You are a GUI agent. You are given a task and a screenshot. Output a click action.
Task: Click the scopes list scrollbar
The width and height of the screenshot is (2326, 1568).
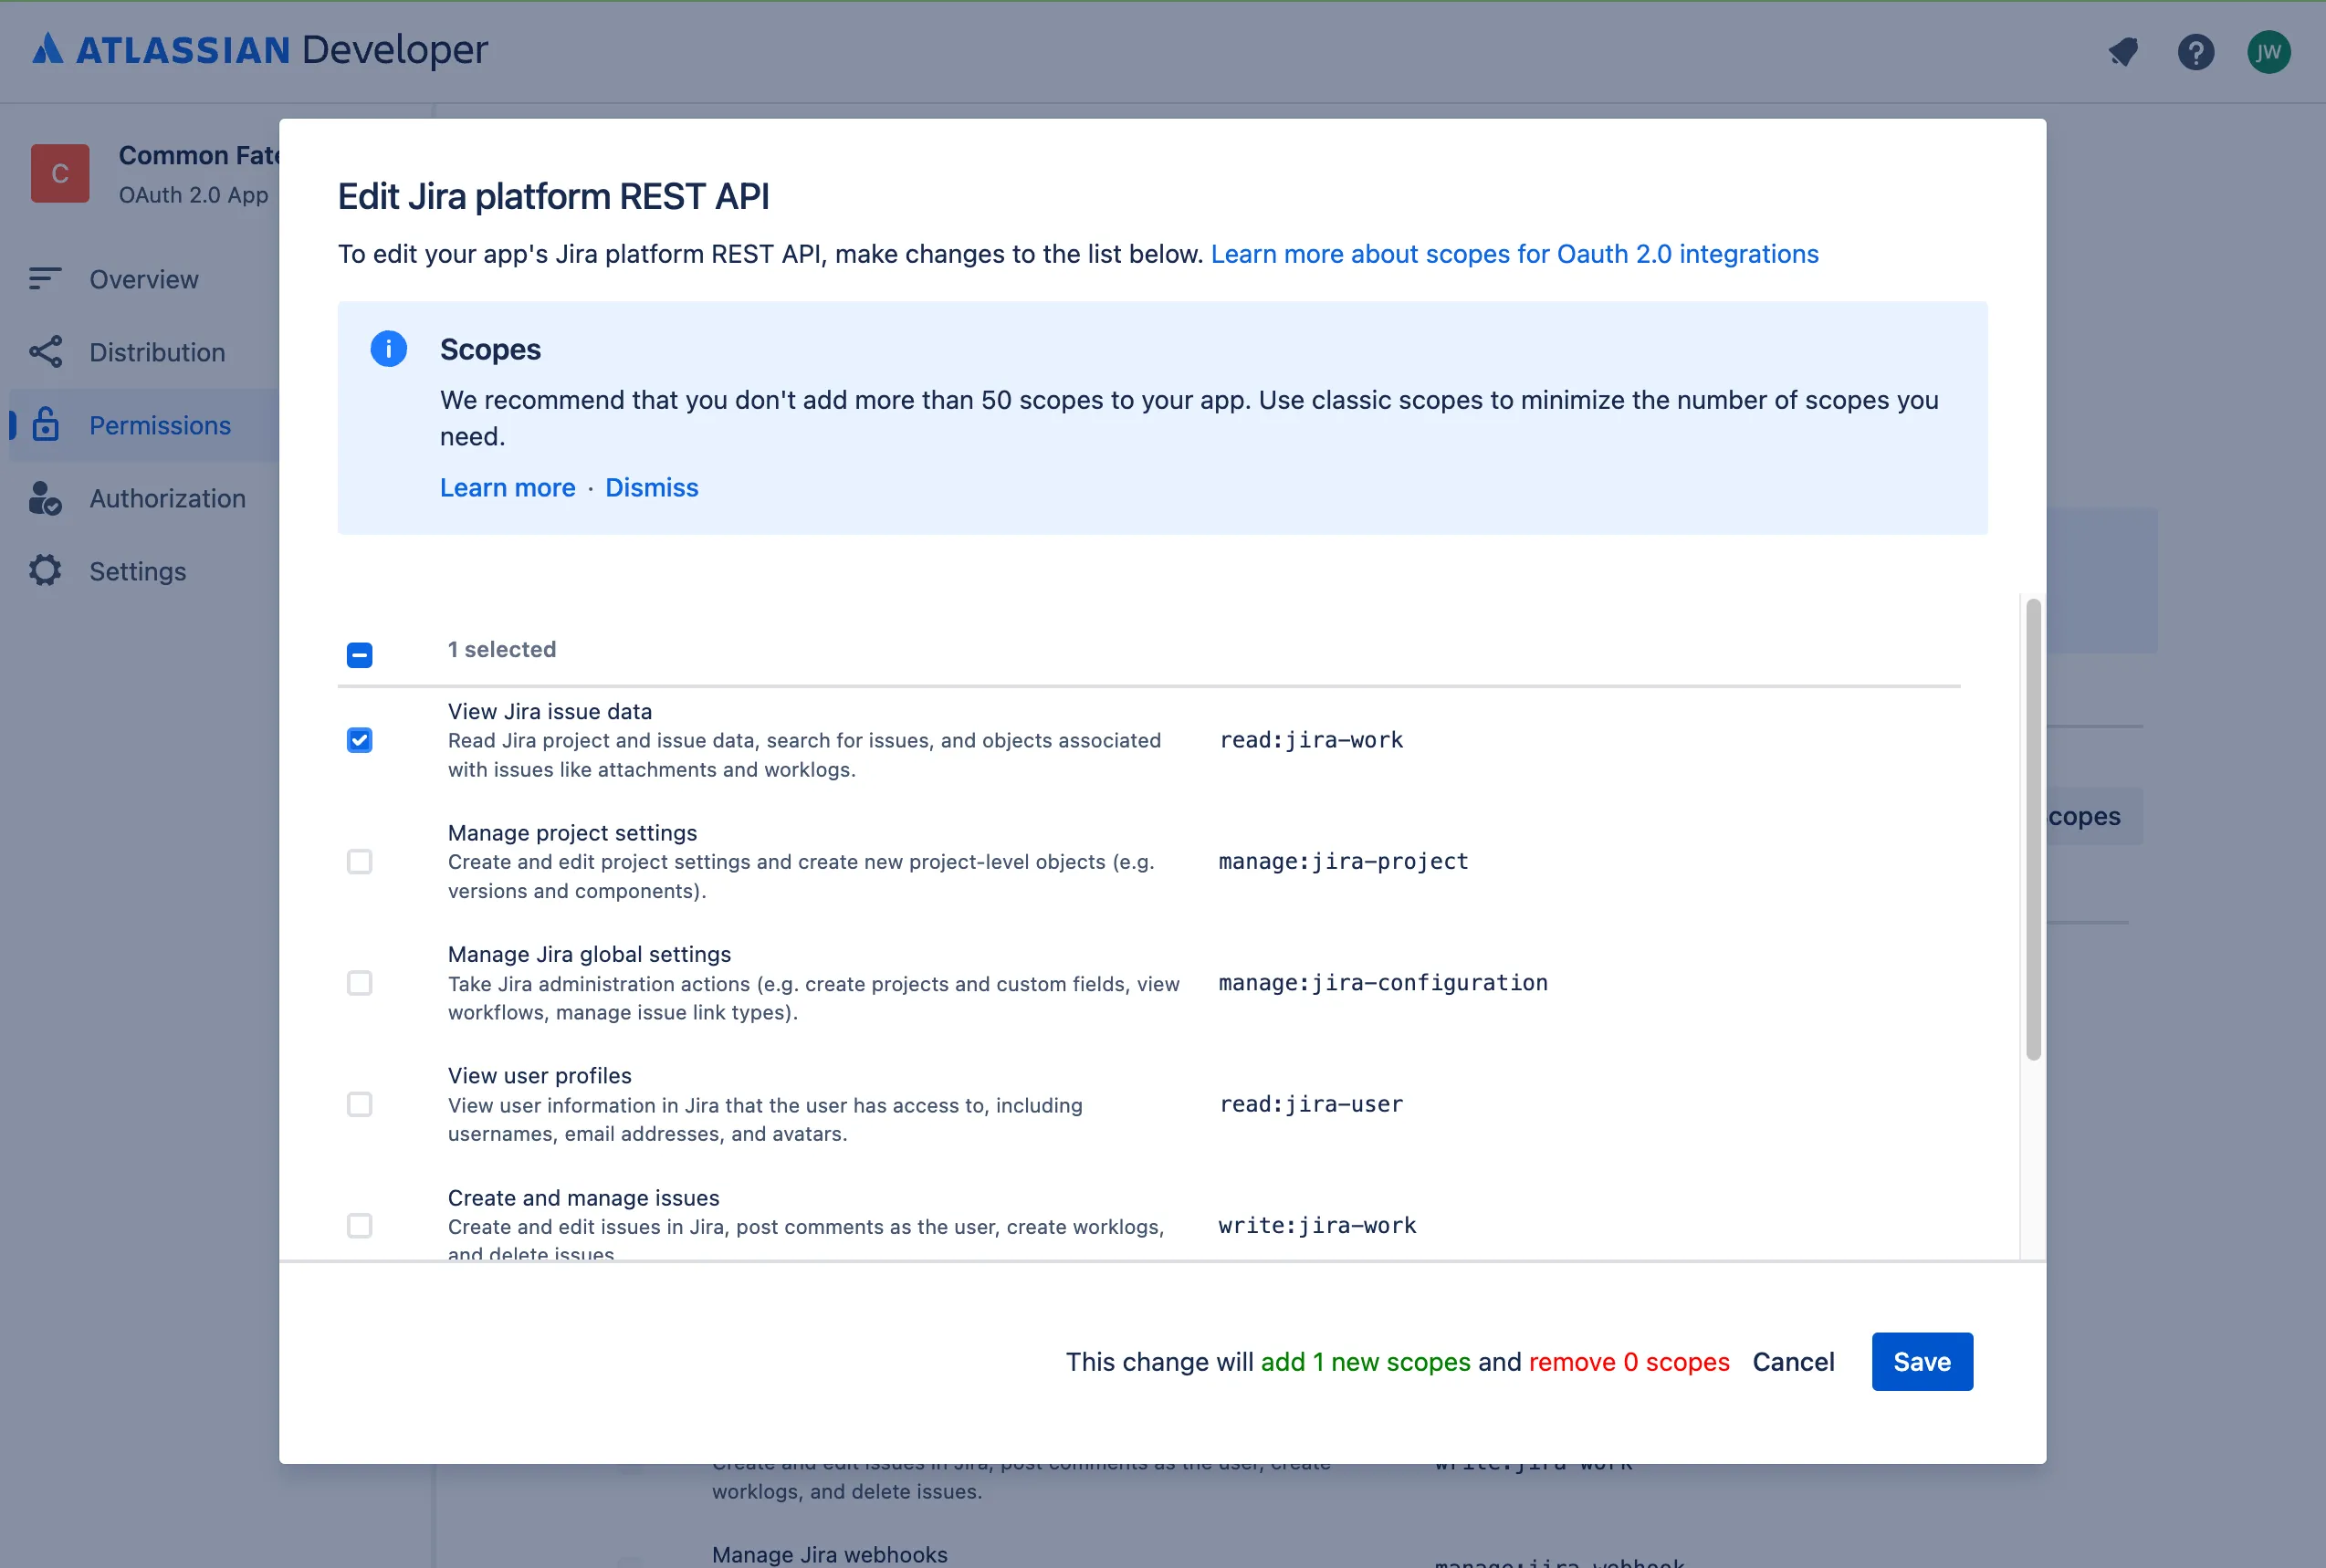tap(2032, 828)
